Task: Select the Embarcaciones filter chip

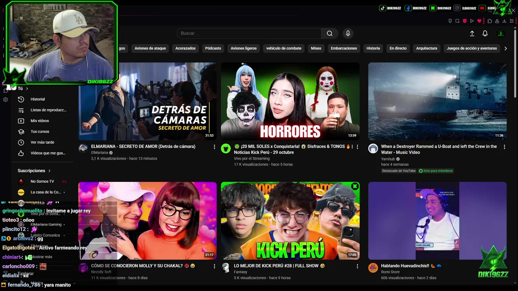Action: click(344, 48)
